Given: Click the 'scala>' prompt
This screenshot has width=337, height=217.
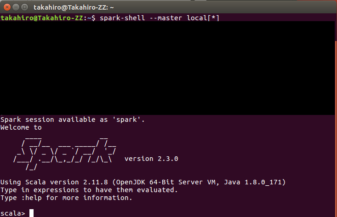Looking at the screenshot, I should pos(13,213).
